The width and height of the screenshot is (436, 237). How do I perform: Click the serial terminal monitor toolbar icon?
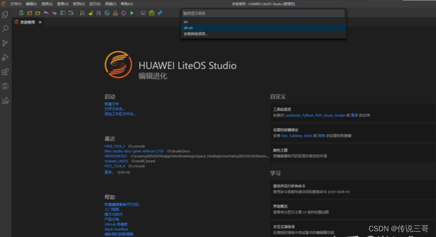pyautogui.click(x=143, y=13)
